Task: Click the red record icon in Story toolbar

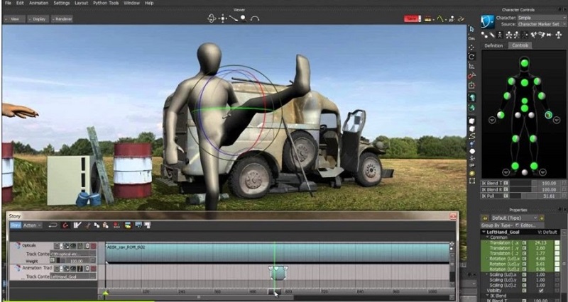Action: (x=116, y=225)
